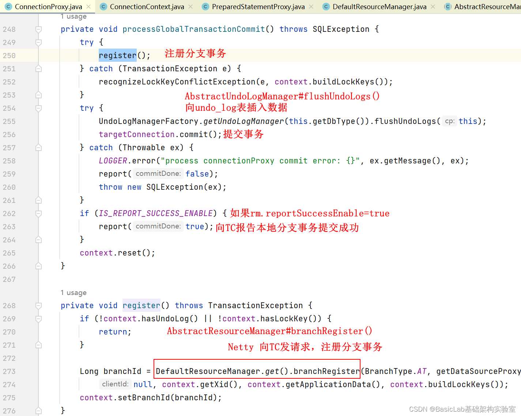The image size is (521, 416).
Task: Toggle the fold marker at line 251
Action: [x=38, y=69]
